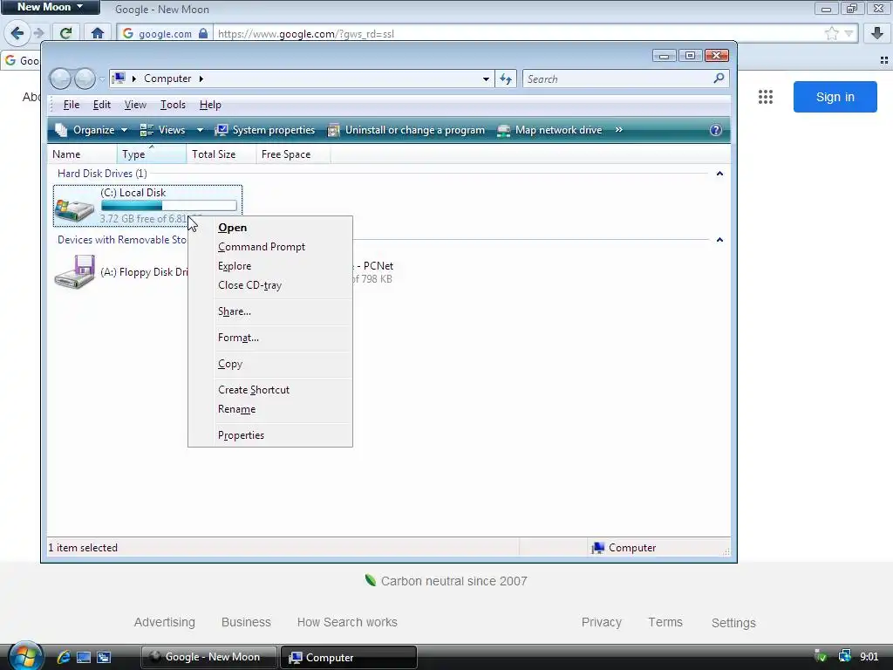Choose Copy in the context menu
Image resolution: width=893 pixels, height=670 pixels.
pyautogui.click(x=270, y=364)
